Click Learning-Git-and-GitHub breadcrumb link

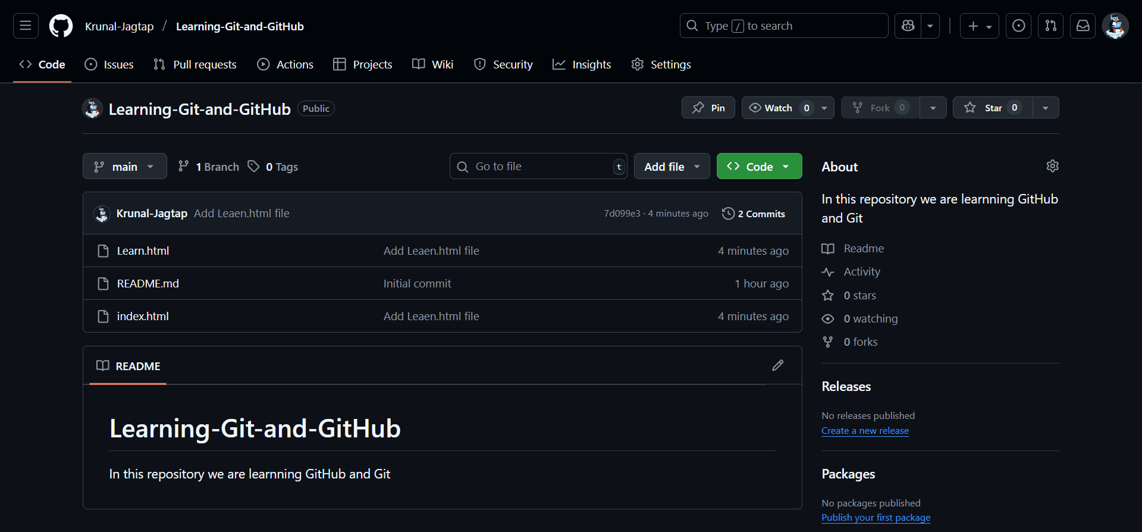click(240, 26)
